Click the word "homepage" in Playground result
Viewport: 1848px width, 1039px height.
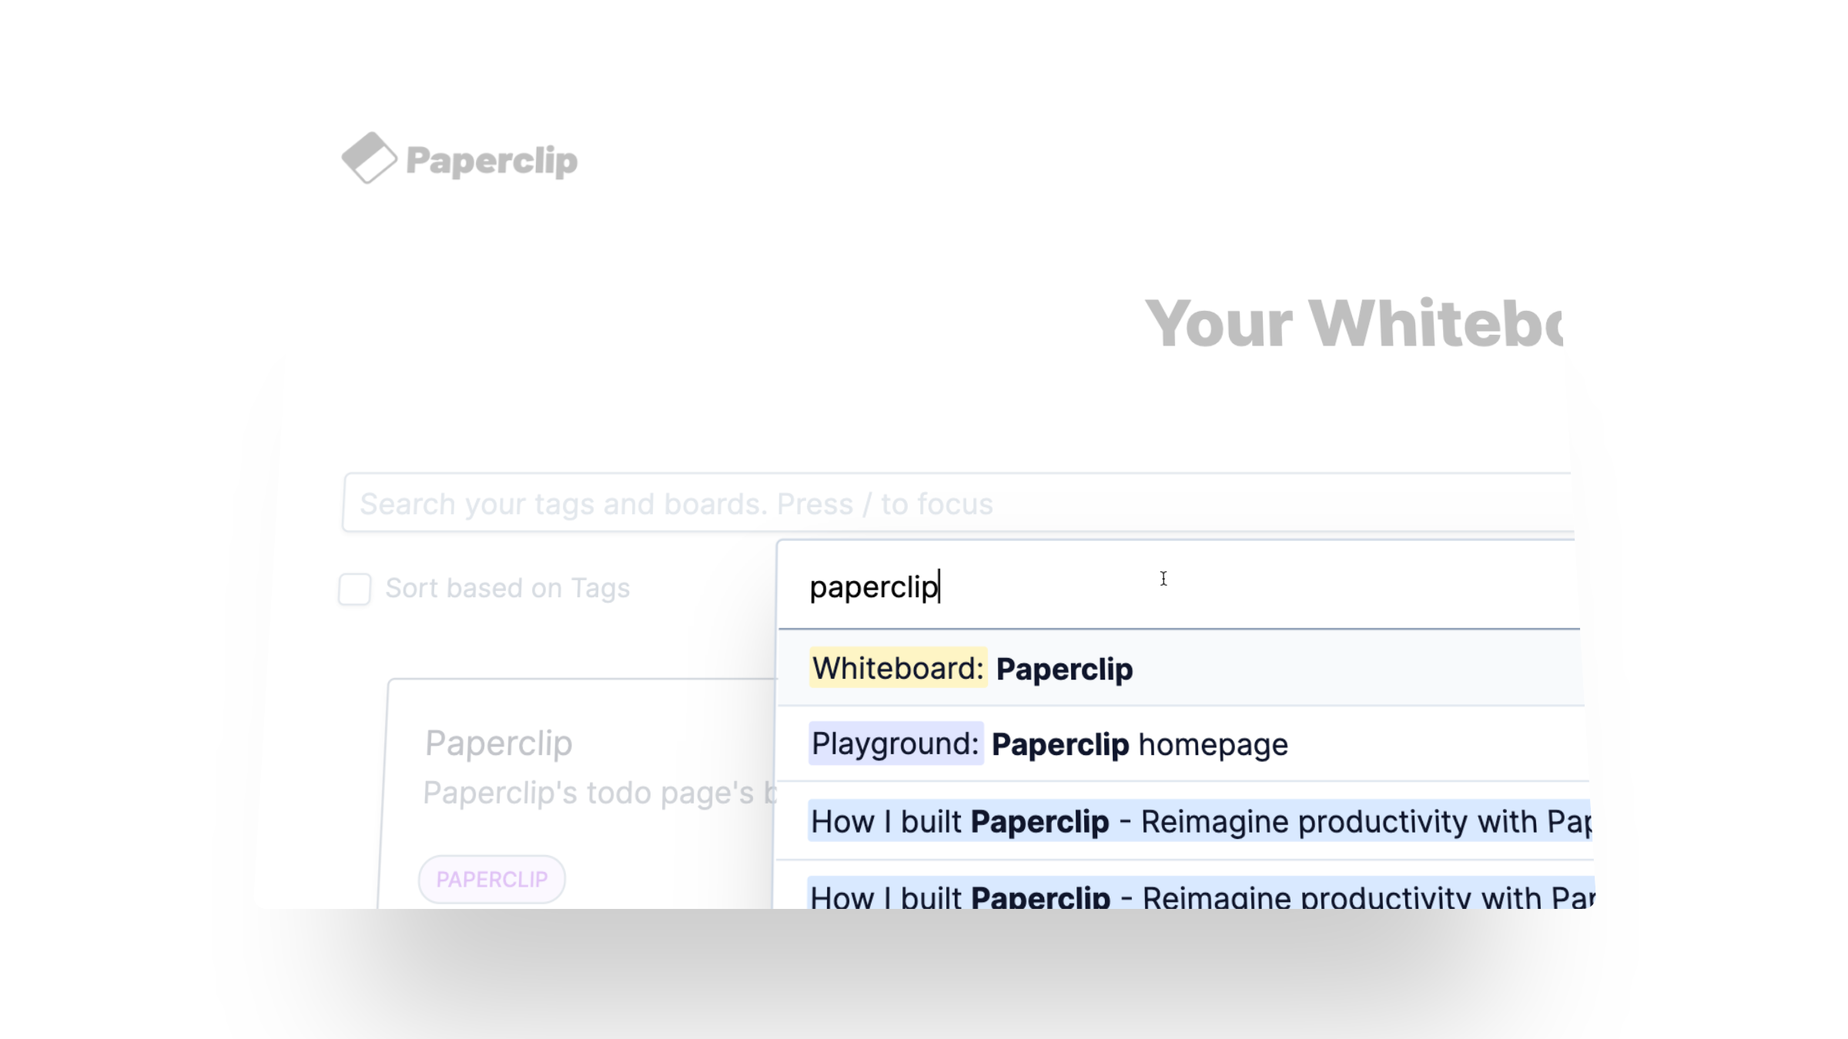pyautogui.click(x=1213, y=745)
